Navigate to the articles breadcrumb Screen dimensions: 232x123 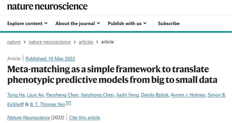(x=86, y=42)
